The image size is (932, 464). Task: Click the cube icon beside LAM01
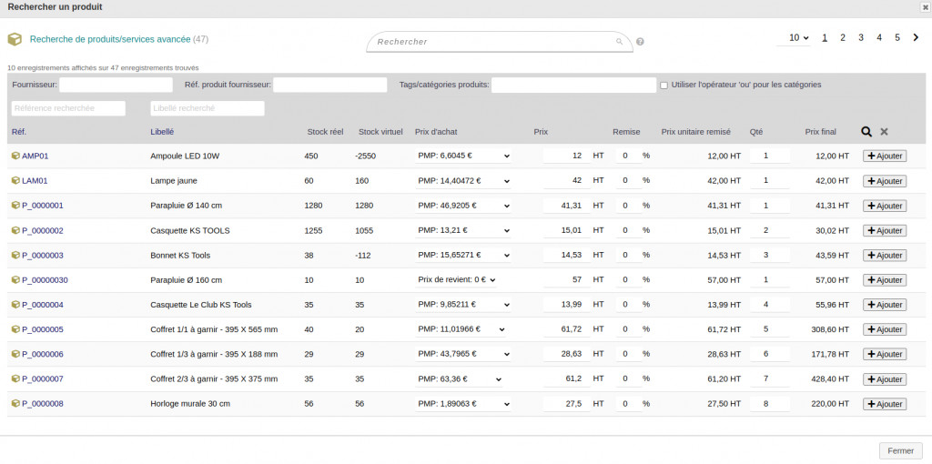pos(15,181)
